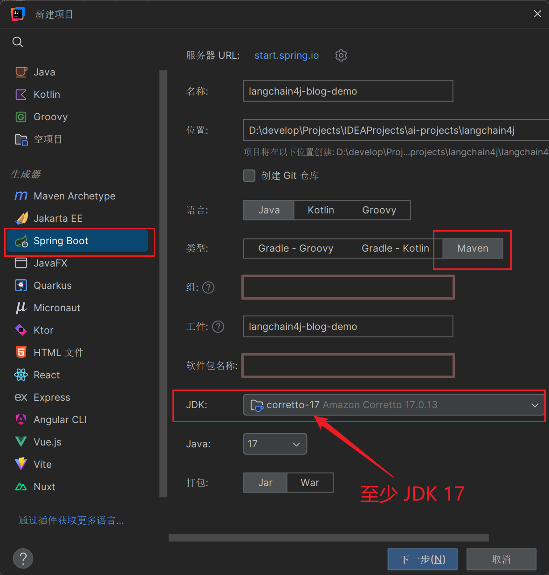This screenshot has width=549, height=575.
Task: Open server URL settings gear
Action: coord(341,55)
